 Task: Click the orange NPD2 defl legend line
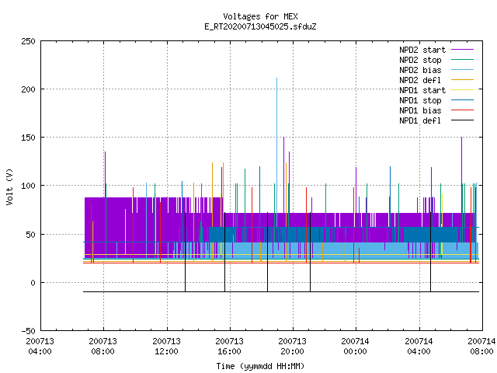(x=462, y=80)
